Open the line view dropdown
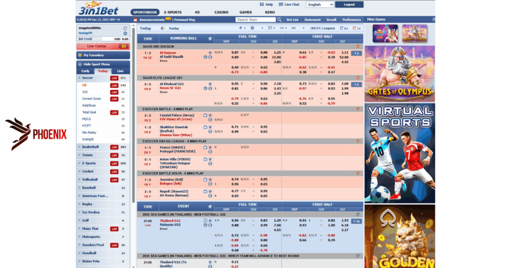The image size is (511, 268). (283, 28)
